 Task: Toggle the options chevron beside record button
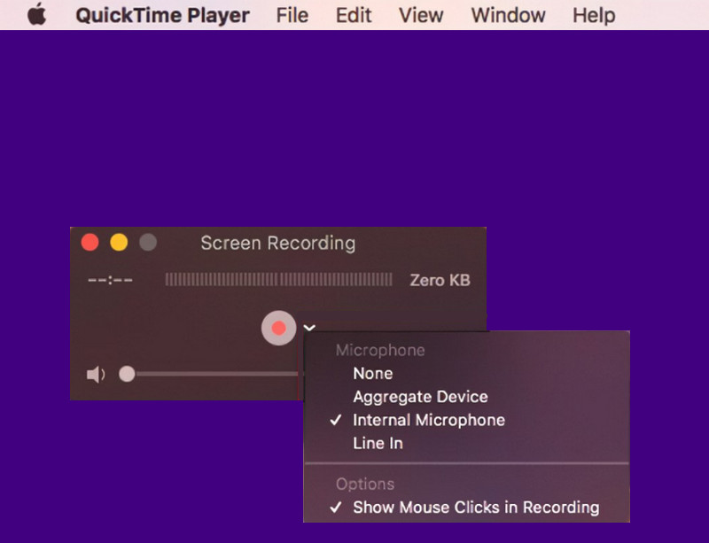(x=309, y=328)
